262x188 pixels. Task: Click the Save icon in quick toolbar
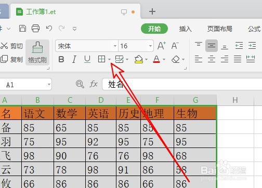point(22,28)
